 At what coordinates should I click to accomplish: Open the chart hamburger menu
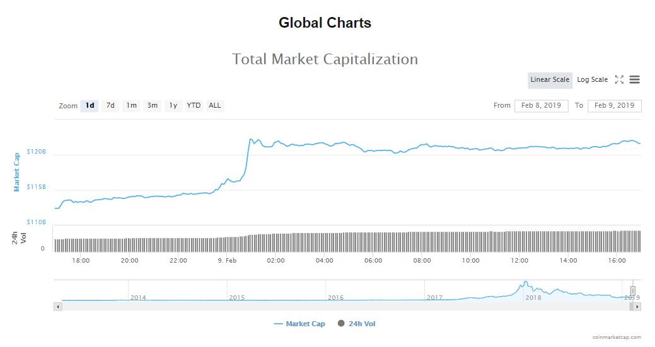click(x=635, y=79)
